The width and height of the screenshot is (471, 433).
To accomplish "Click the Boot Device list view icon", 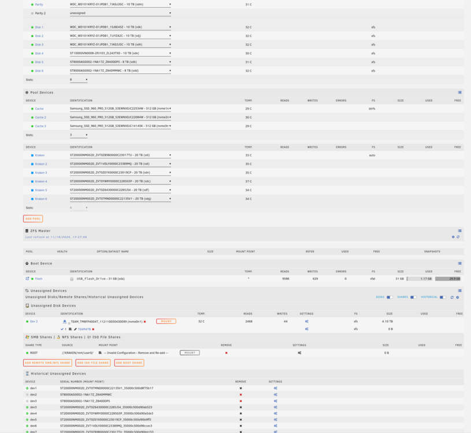I will coord(459,263).
